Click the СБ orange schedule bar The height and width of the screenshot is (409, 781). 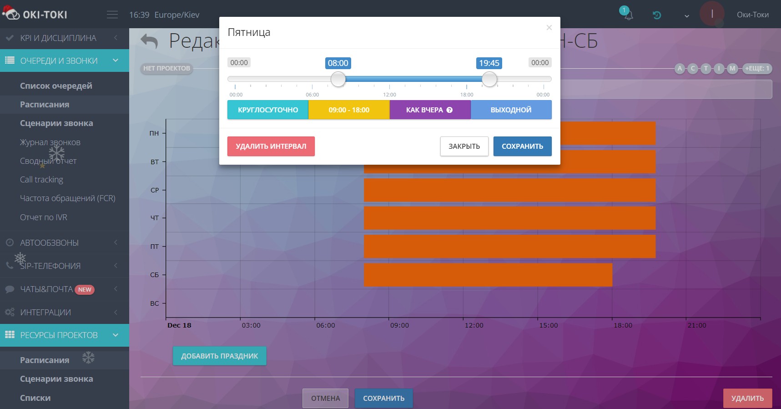coord(488,274)
